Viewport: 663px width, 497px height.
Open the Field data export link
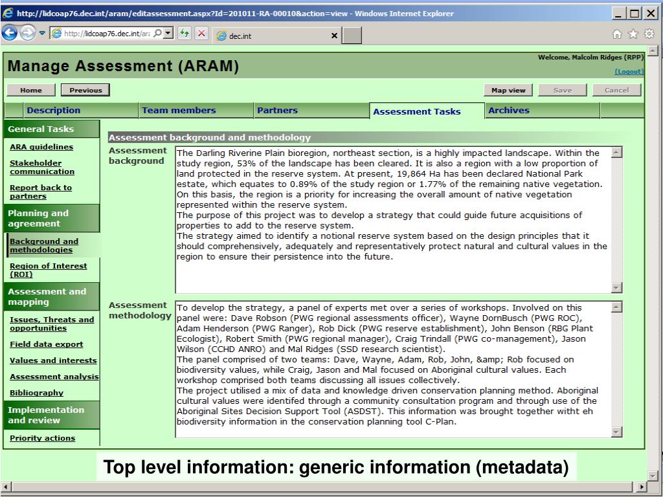tap(46, 344)
